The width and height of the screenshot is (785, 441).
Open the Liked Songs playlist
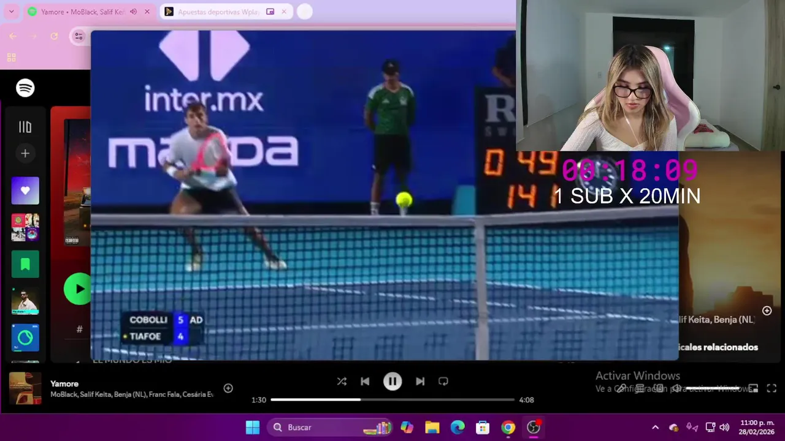pyautogui.click(x=25, y=190)
